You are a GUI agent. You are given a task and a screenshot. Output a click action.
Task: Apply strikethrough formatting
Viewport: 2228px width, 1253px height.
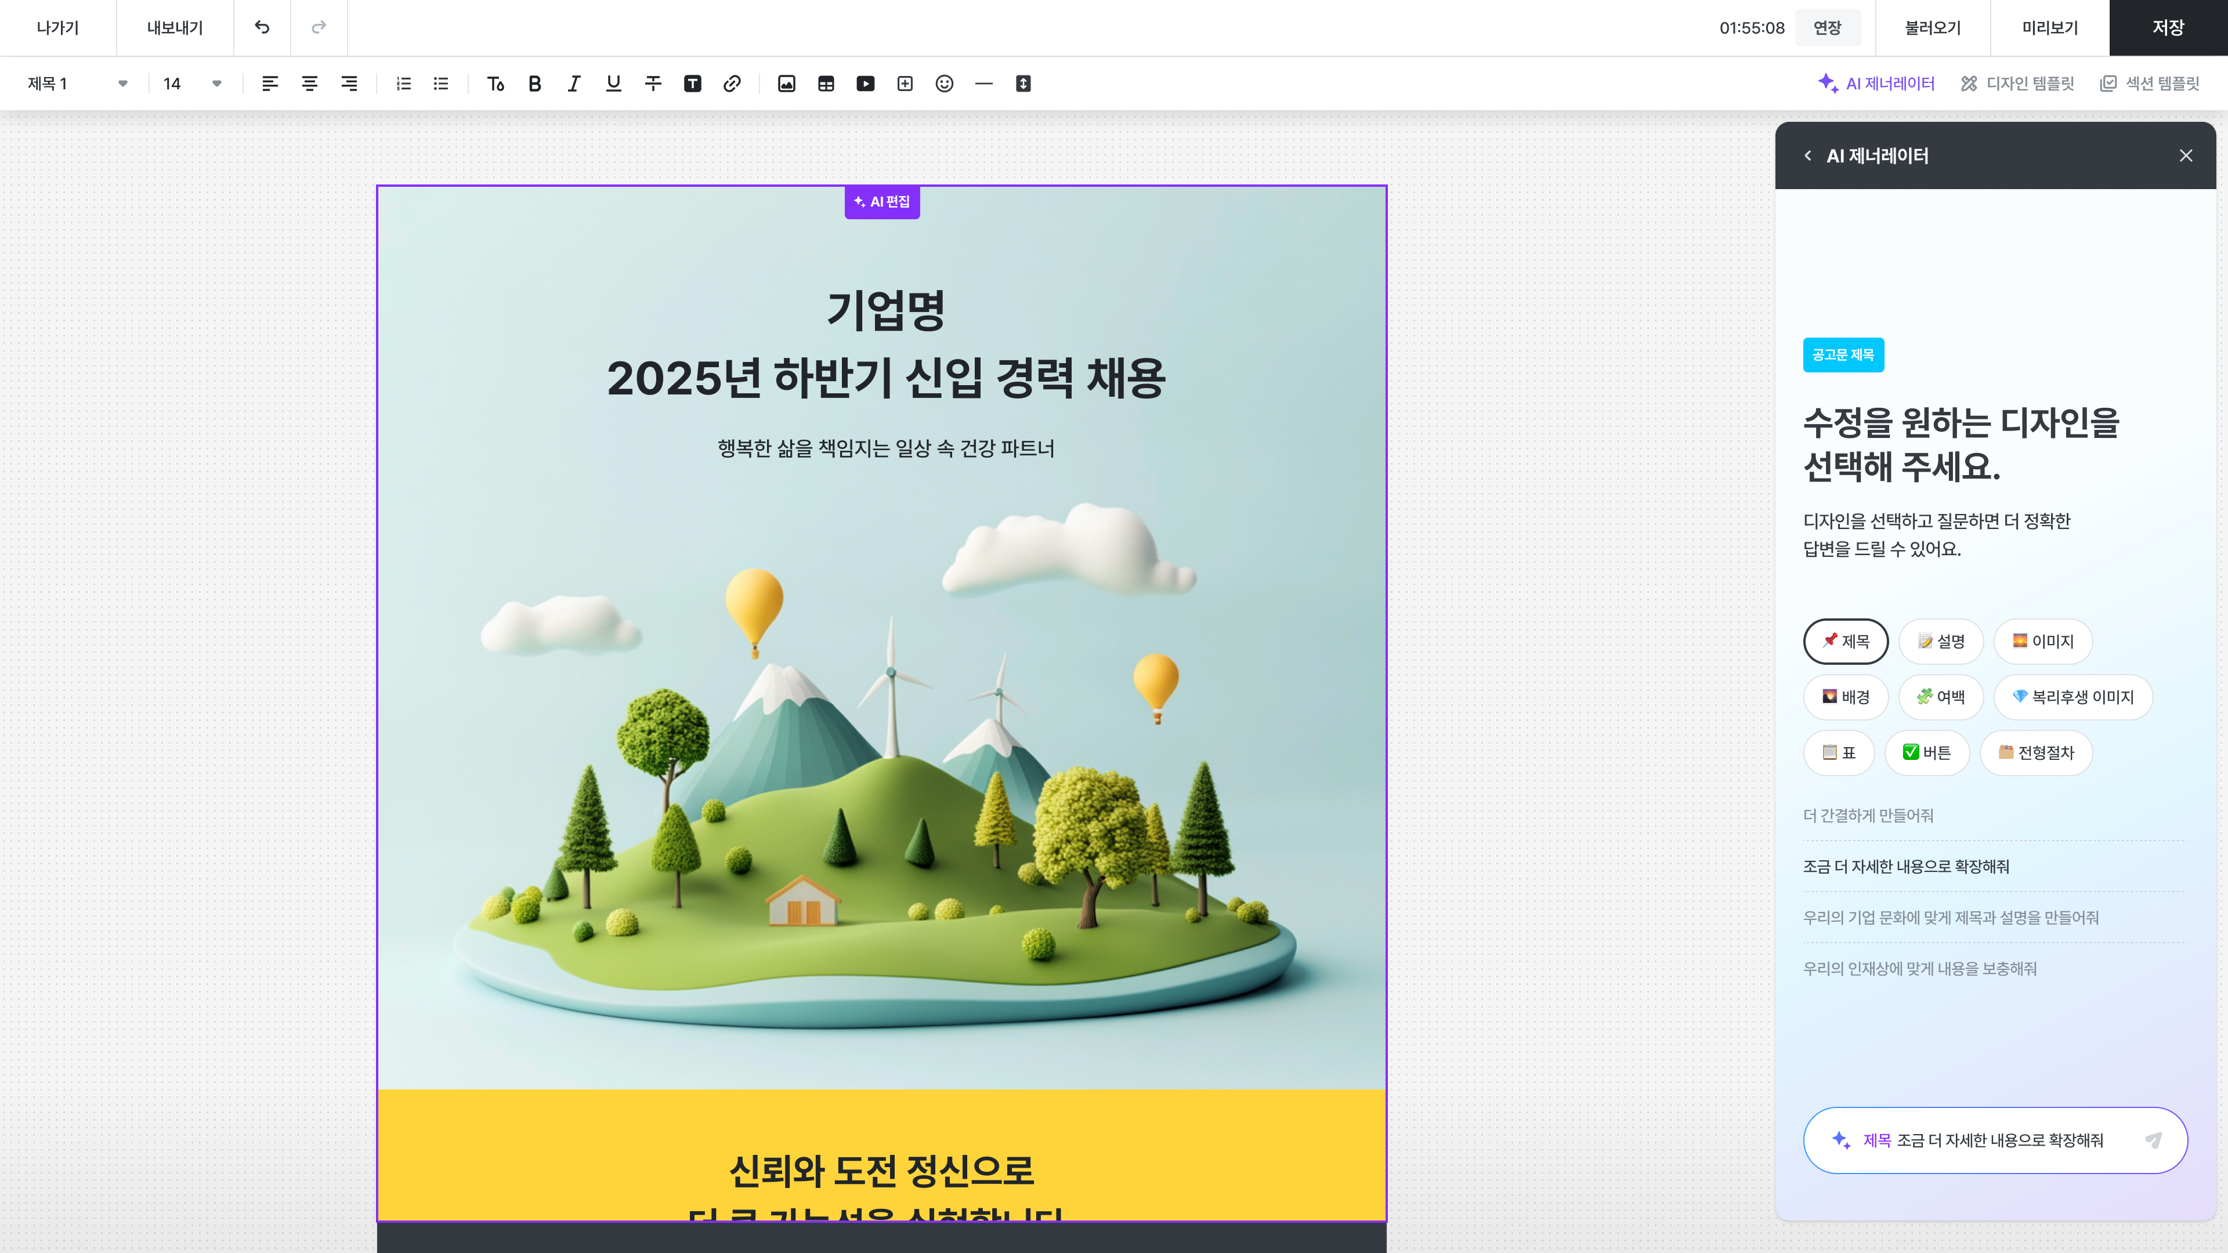(x=653, y=83)
